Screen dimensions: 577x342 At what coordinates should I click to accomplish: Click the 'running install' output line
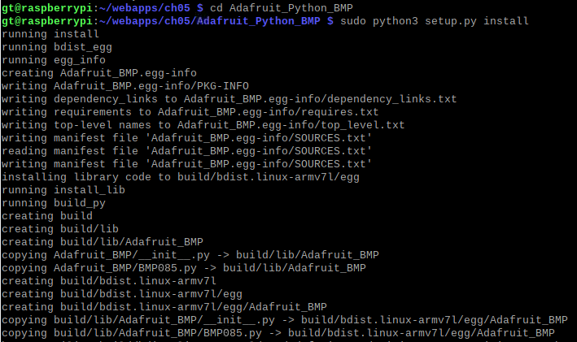[x=50, y=34]
